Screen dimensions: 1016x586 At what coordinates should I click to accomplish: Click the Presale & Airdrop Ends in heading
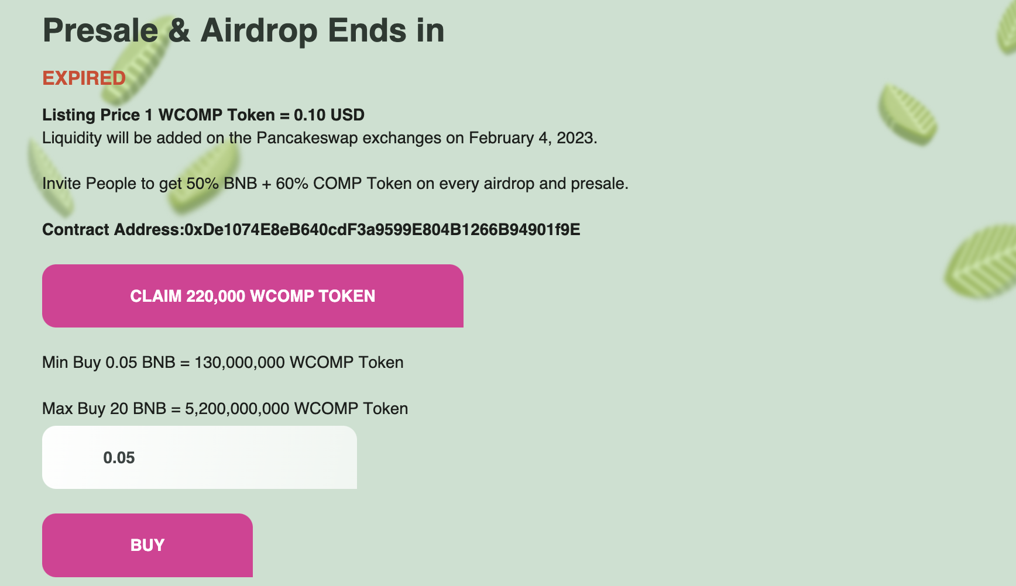coord(243,30)
